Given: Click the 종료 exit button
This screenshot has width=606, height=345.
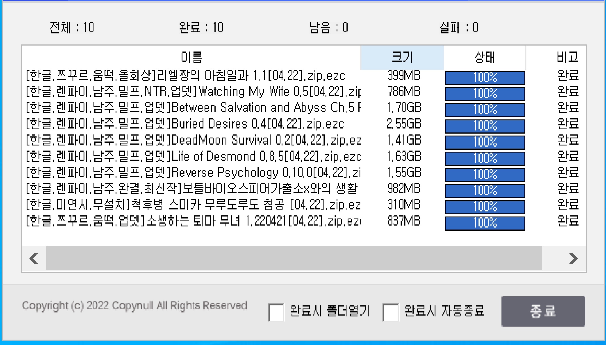Looking at the screenshot, I should point(543,311).
